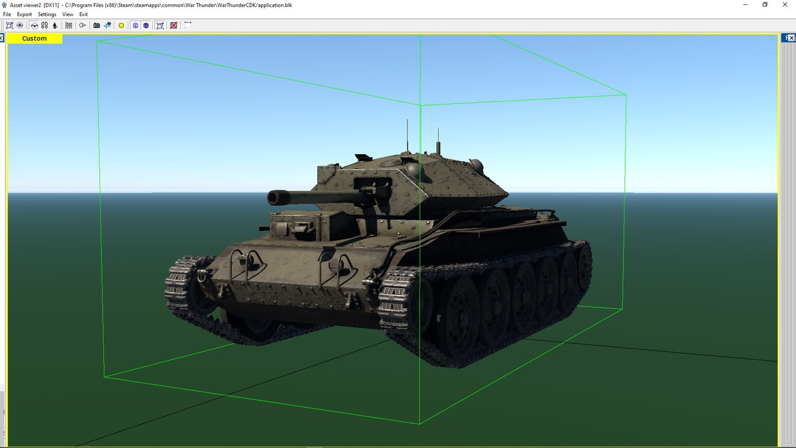Click the Exit menu item
The width and height of the screenshot is (796, 448).
click(x=83, y=14)
